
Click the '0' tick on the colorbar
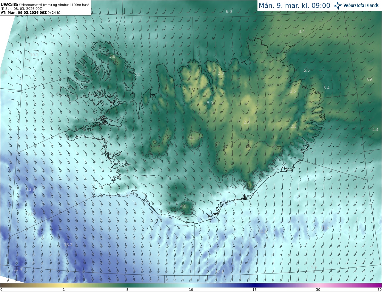[x=1, y=290]
